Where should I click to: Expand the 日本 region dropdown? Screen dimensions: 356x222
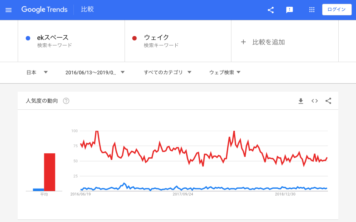(37, 72)
